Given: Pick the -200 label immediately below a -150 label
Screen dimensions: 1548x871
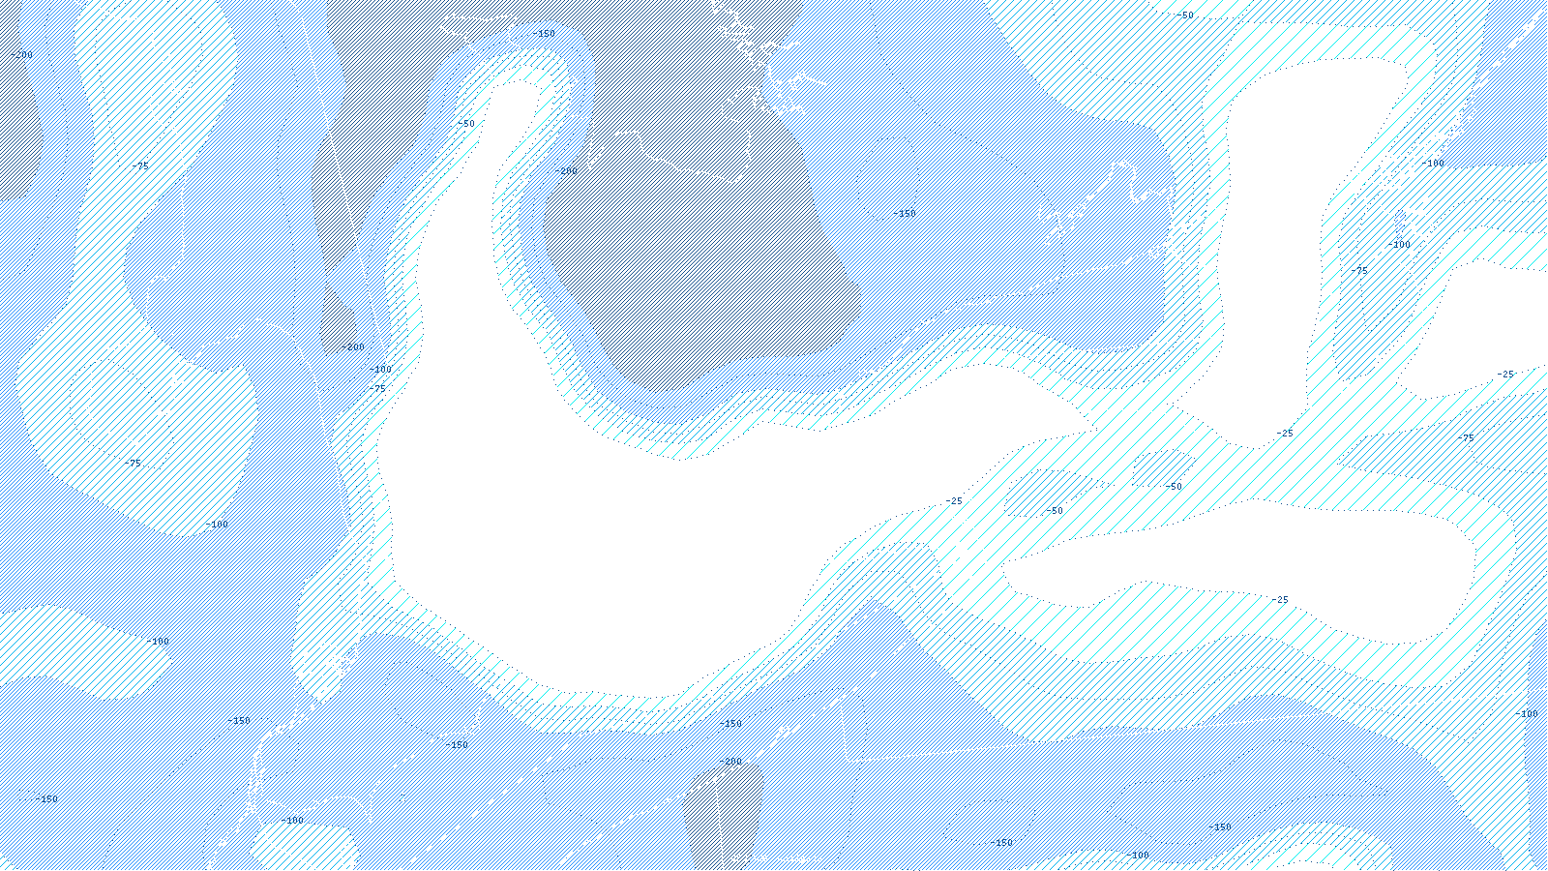Looking at the screenshot, I should 730,763.
